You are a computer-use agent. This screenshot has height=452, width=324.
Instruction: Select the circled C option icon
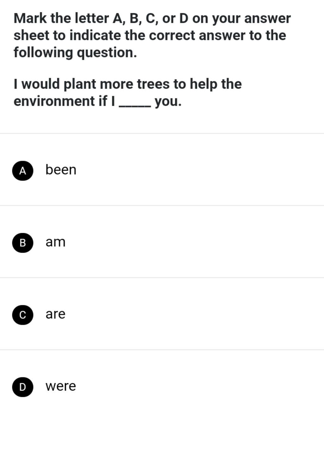tap(23, 315)
